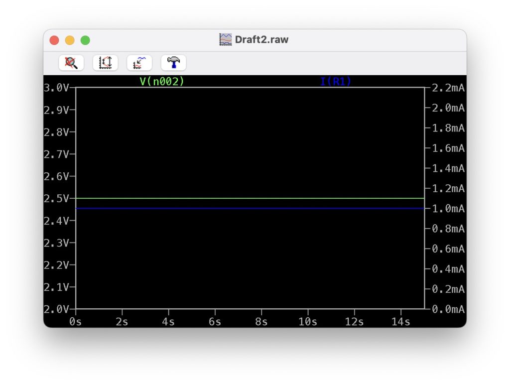The height and width of the screenshot is (385, 510).
Task: Click the blue I(R1) trace line
Action: 249,208
